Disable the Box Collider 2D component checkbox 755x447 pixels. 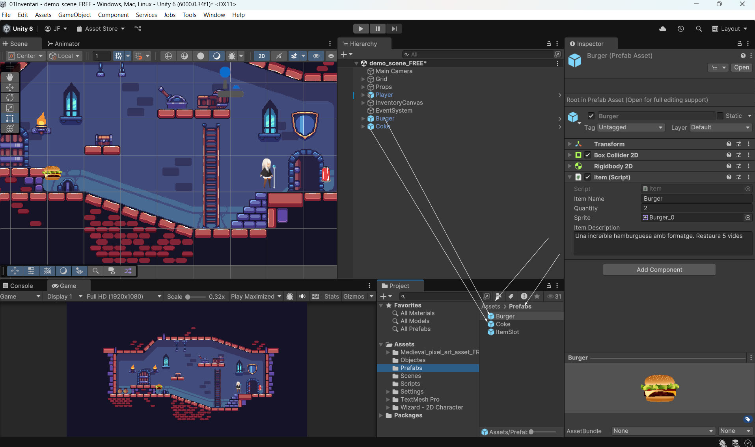pyautogui.click(x=587, y=155)
